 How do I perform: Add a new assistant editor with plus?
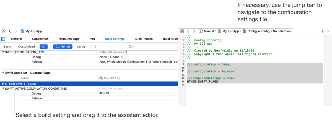[322, 31]
